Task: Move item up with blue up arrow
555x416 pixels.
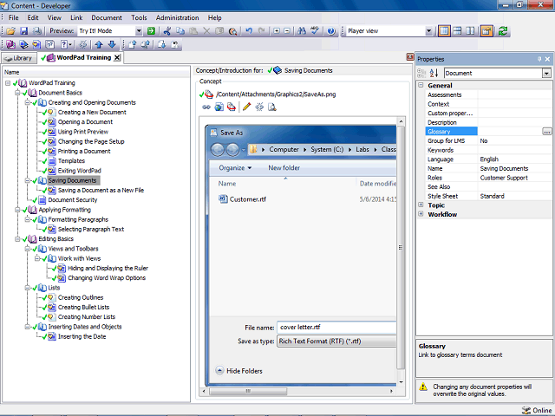Action: pos(99,44)
